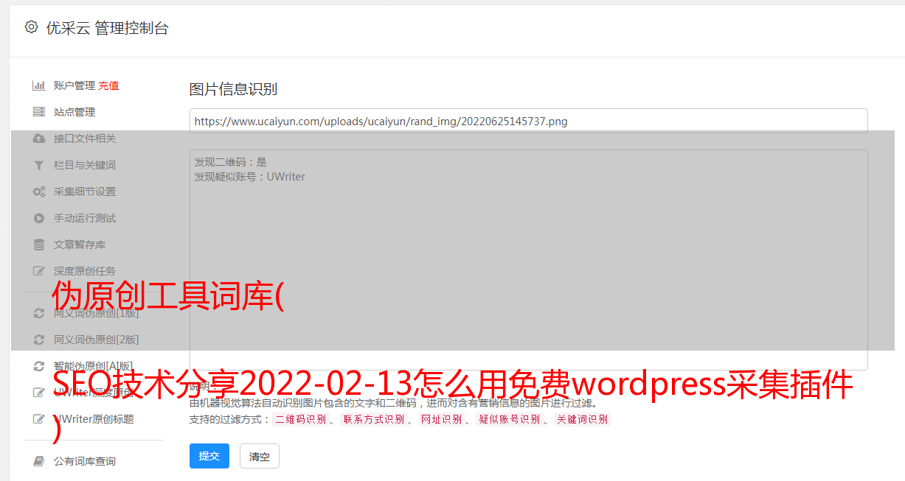Click the gears icon beside 采集细节设置
This screenshot has width=905, height=481.
pyautogui.click(x=39, y=192)
